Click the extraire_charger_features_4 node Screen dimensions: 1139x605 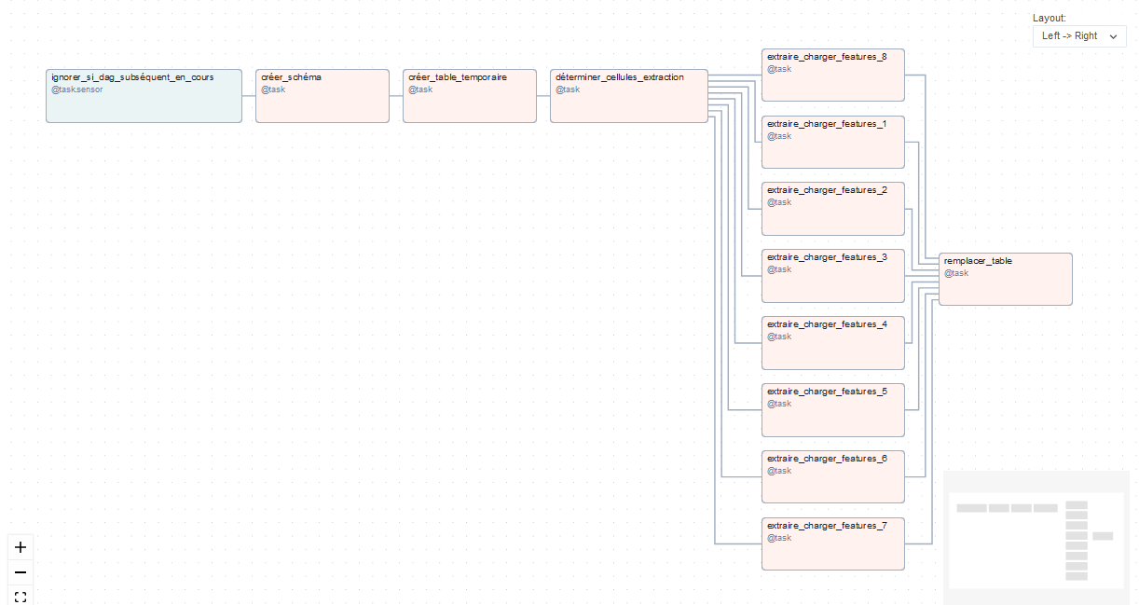pyautogui.click(x=833, y=343)
